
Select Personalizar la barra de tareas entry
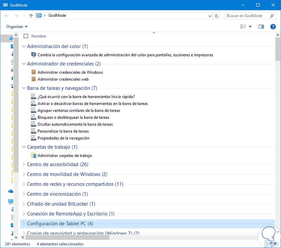tap(63, 131)
